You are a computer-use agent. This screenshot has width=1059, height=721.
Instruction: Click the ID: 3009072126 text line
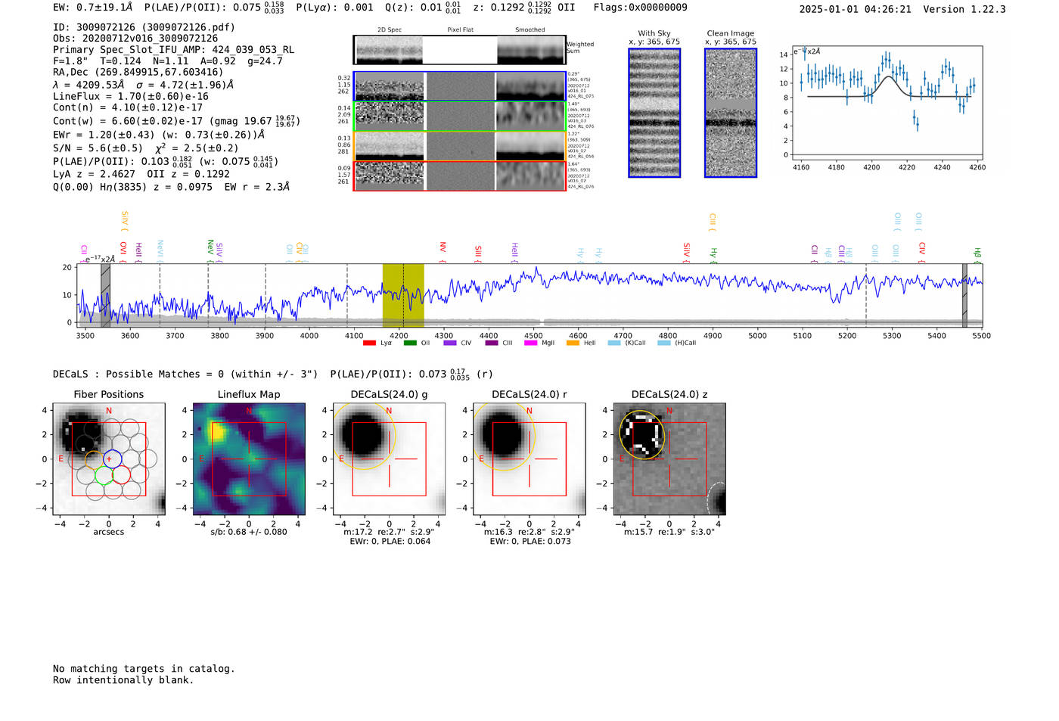tap(144, 27)
